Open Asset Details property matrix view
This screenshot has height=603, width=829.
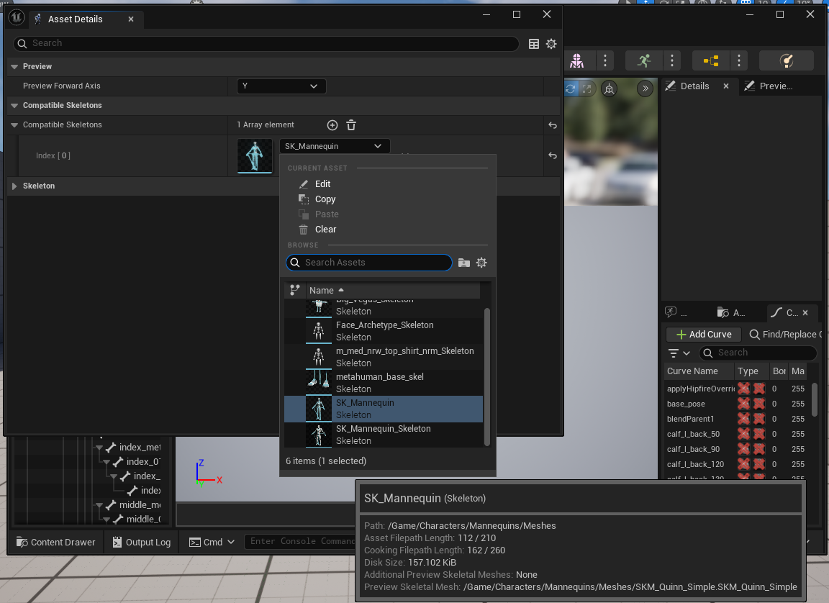[x=534, y=44]
